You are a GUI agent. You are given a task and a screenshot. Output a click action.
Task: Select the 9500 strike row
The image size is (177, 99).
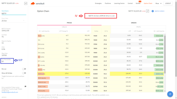[101, 36]
